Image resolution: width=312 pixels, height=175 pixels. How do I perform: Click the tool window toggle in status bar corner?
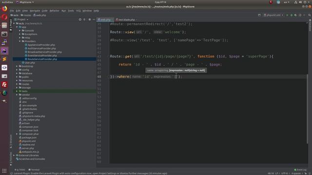click(12, 173)
